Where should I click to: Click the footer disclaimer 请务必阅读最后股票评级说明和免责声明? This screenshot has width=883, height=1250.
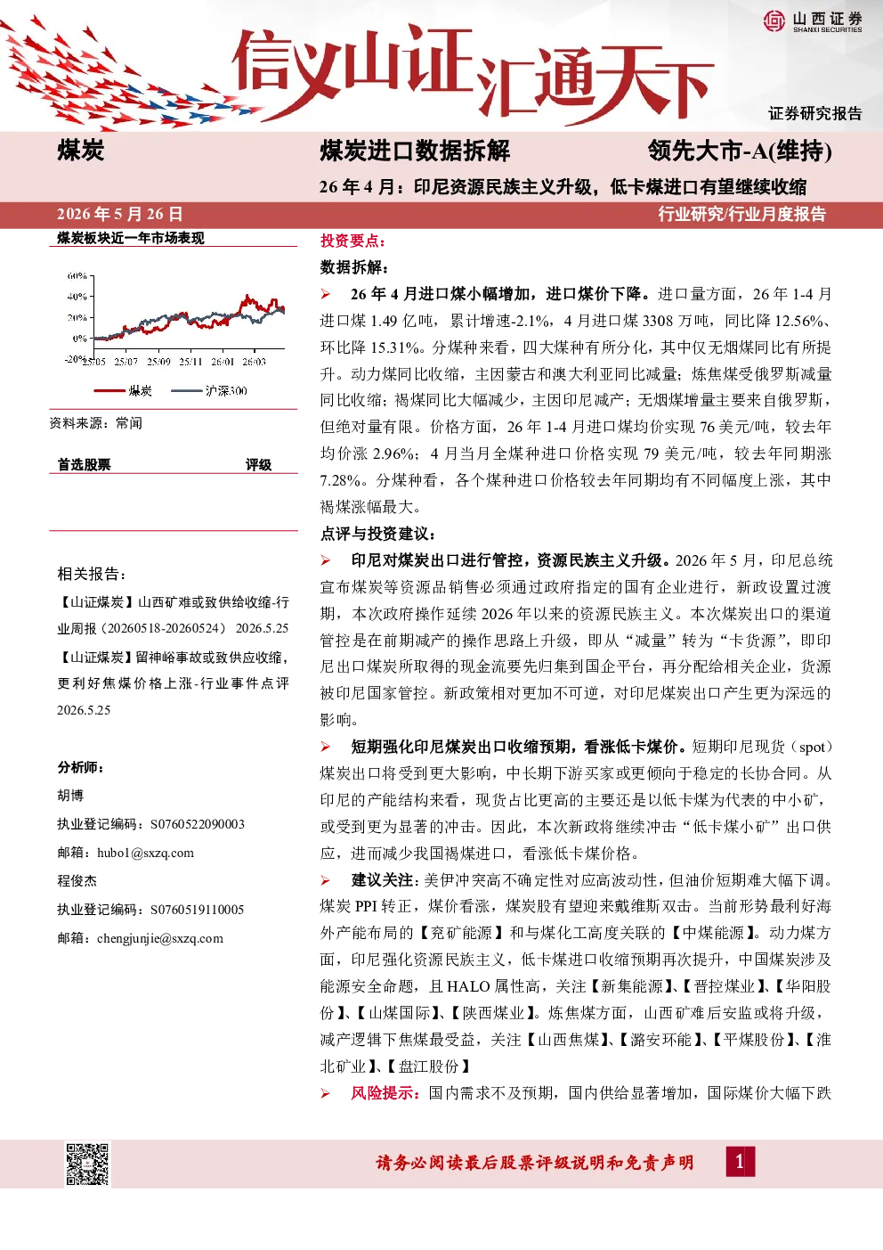point(535,1163)
